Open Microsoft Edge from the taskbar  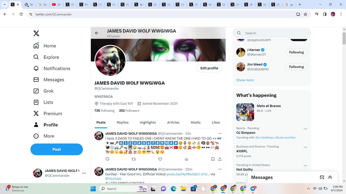pyautogui.click(x=173, y=189)
